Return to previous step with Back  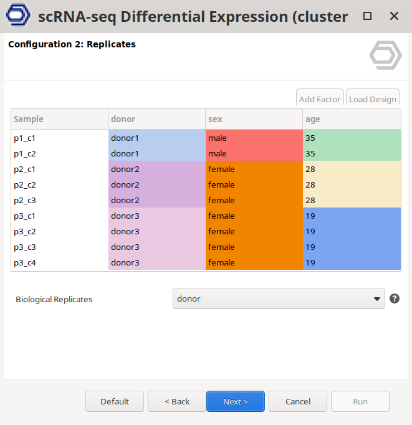tap(177, 401)
